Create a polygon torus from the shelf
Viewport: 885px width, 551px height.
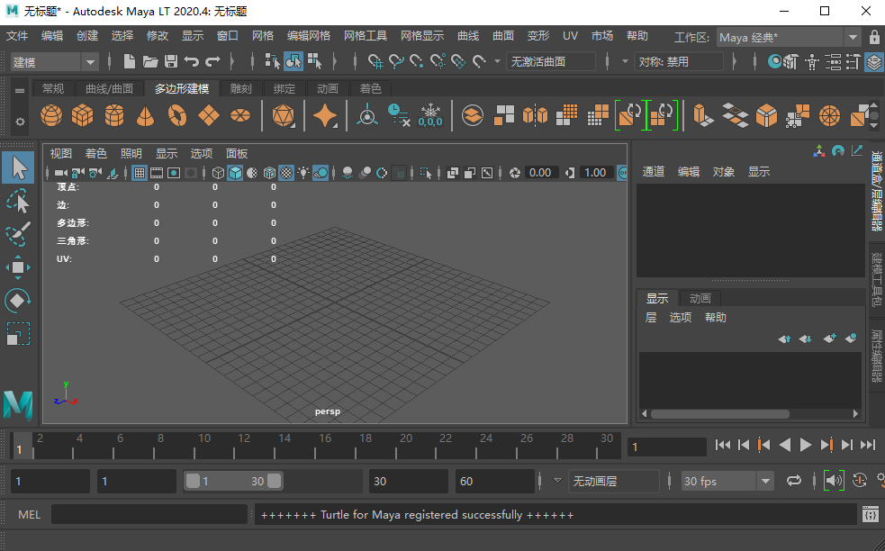[177, 115]
